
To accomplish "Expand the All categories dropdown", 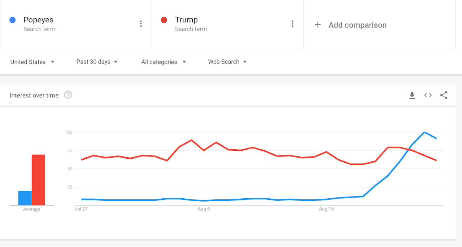I will tap(164, 62).
